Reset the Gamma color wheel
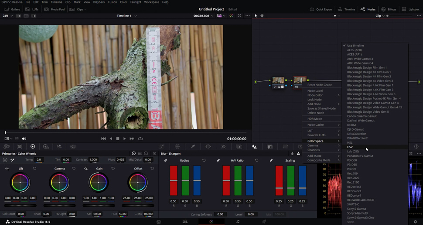The image size is (423, 225). 74,169
